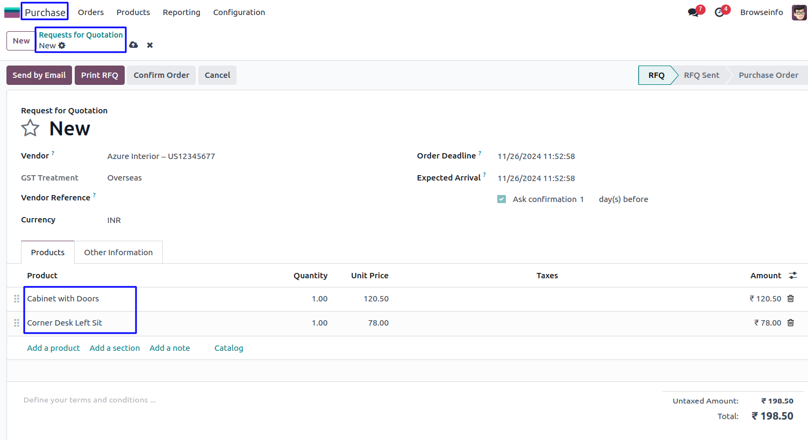Discard changes with the X icon
The image size is (808, 440).
150,45
